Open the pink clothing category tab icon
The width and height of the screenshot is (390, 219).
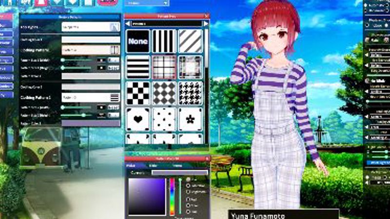click(x=41, y=3)
